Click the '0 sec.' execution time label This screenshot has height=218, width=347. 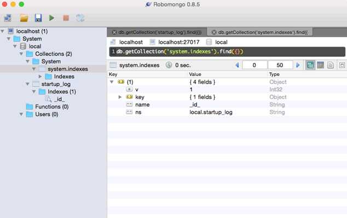click(183, 65)
